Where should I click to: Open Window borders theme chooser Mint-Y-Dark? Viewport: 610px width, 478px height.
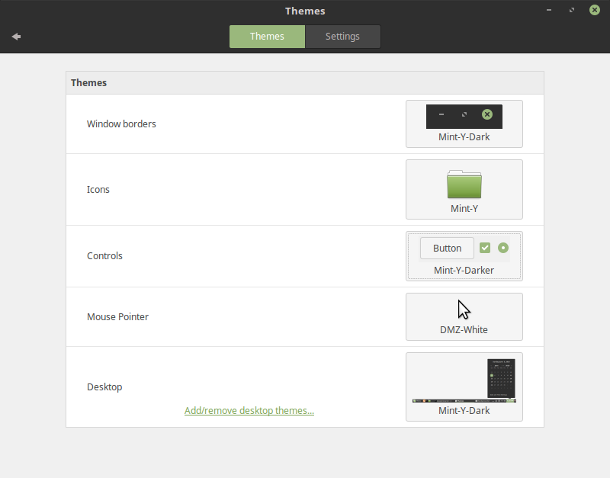(x=464, y=124)
